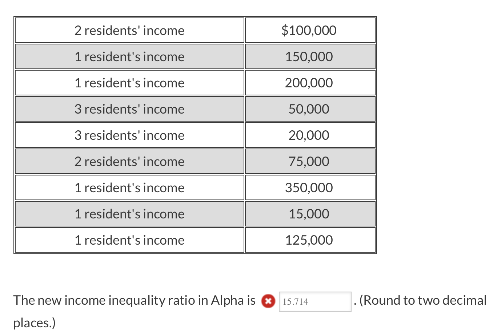Select the 15,000 income cell

tap(310, 214)
